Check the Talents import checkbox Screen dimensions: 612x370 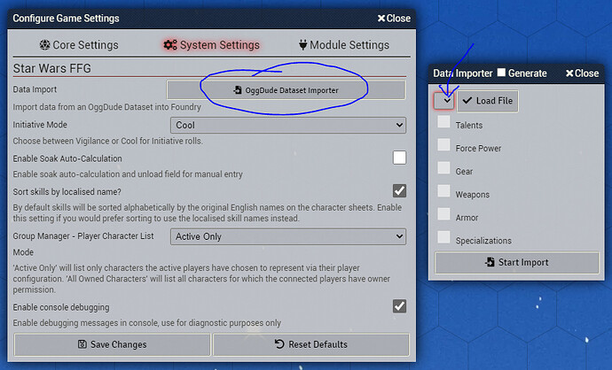443,121
